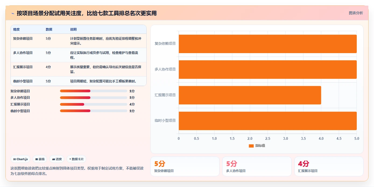Click the 汇报展示项目 y-axis label on the chart
This screenshot has height=187, width=374.
click(x=165, y=95)
